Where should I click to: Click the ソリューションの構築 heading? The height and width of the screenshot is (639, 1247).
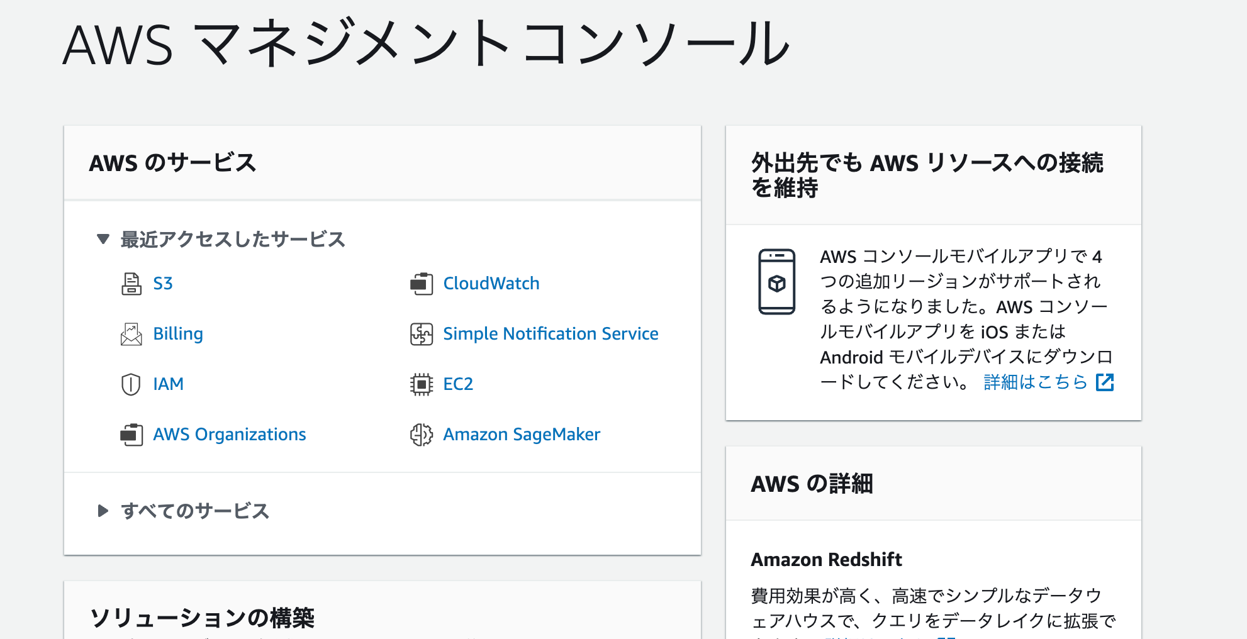[x=202, y=618]
